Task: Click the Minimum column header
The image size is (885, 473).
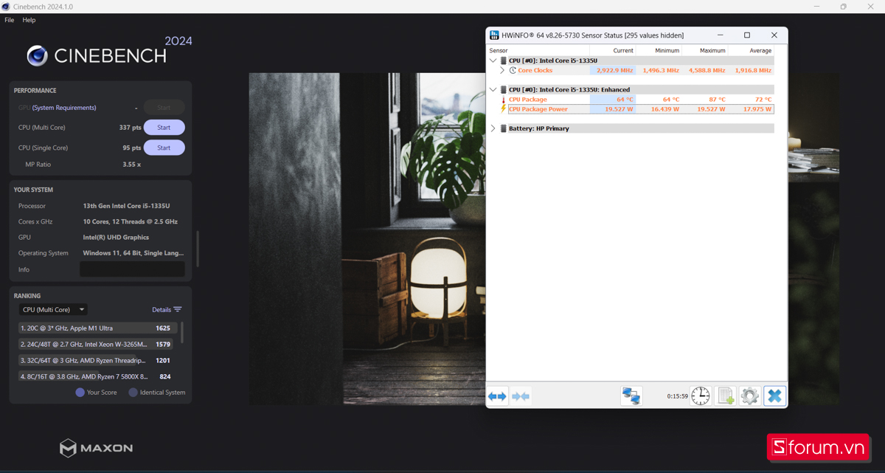Action: (x=659, y=51)
